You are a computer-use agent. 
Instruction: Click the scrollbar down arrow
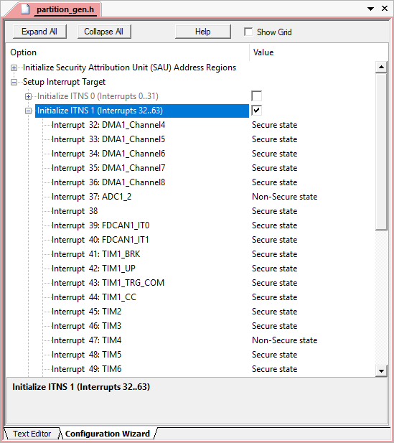point(381,371)
